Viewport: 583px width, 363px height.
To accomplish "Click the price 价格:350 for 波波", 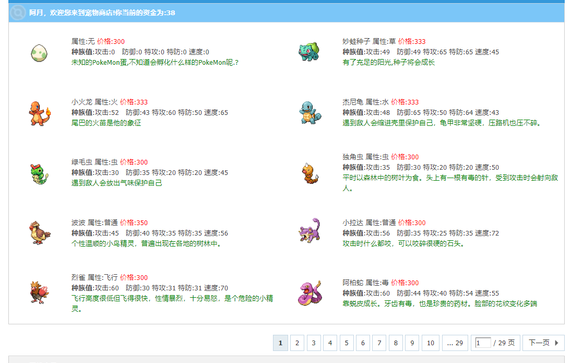I will point(134,223).
